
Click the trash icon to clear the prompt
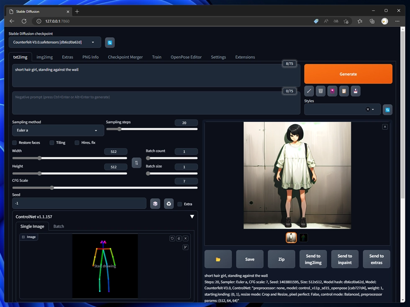click(x=321, y=91)
